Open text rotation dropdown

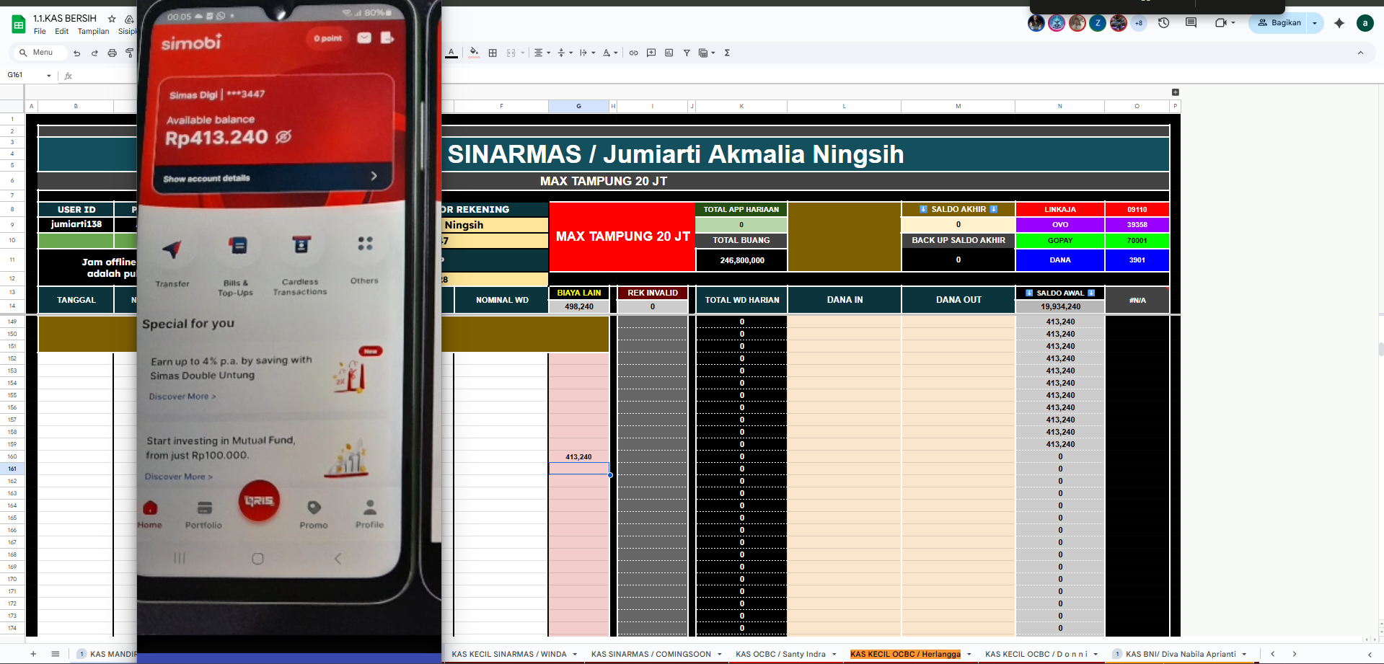point(610,53)
